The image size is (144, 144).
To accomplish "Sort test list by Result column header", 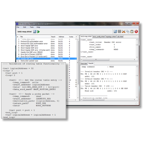I will coord(54,37).
